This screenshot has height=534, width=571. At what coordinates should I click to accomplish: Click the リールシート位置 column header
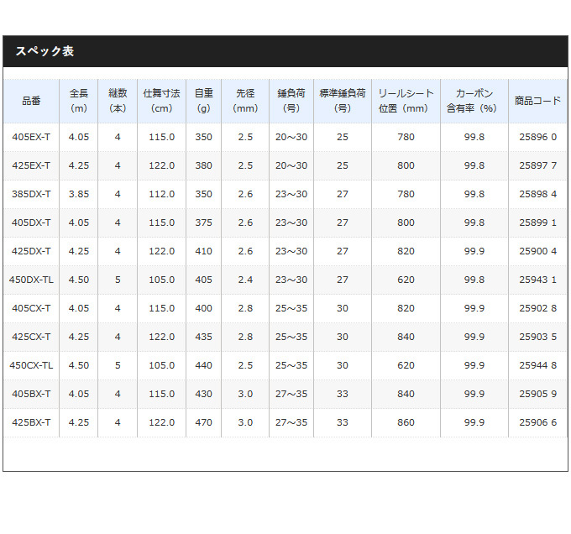pos(406,101)
